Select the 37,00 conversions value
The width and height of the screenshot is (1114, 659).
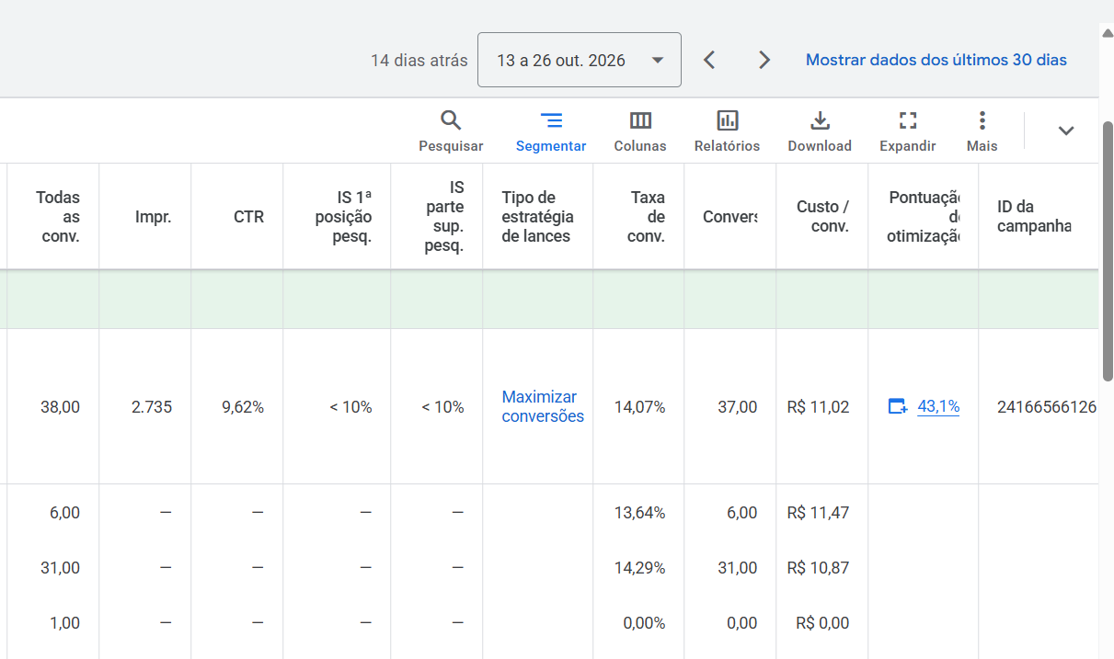pyautogui.click(x=738, y=406)
